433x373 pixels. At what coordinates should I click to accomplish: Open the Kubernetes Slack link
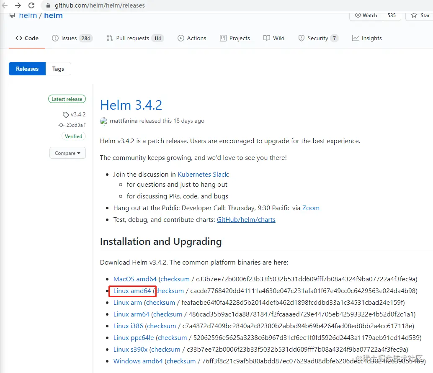point(203,175)
